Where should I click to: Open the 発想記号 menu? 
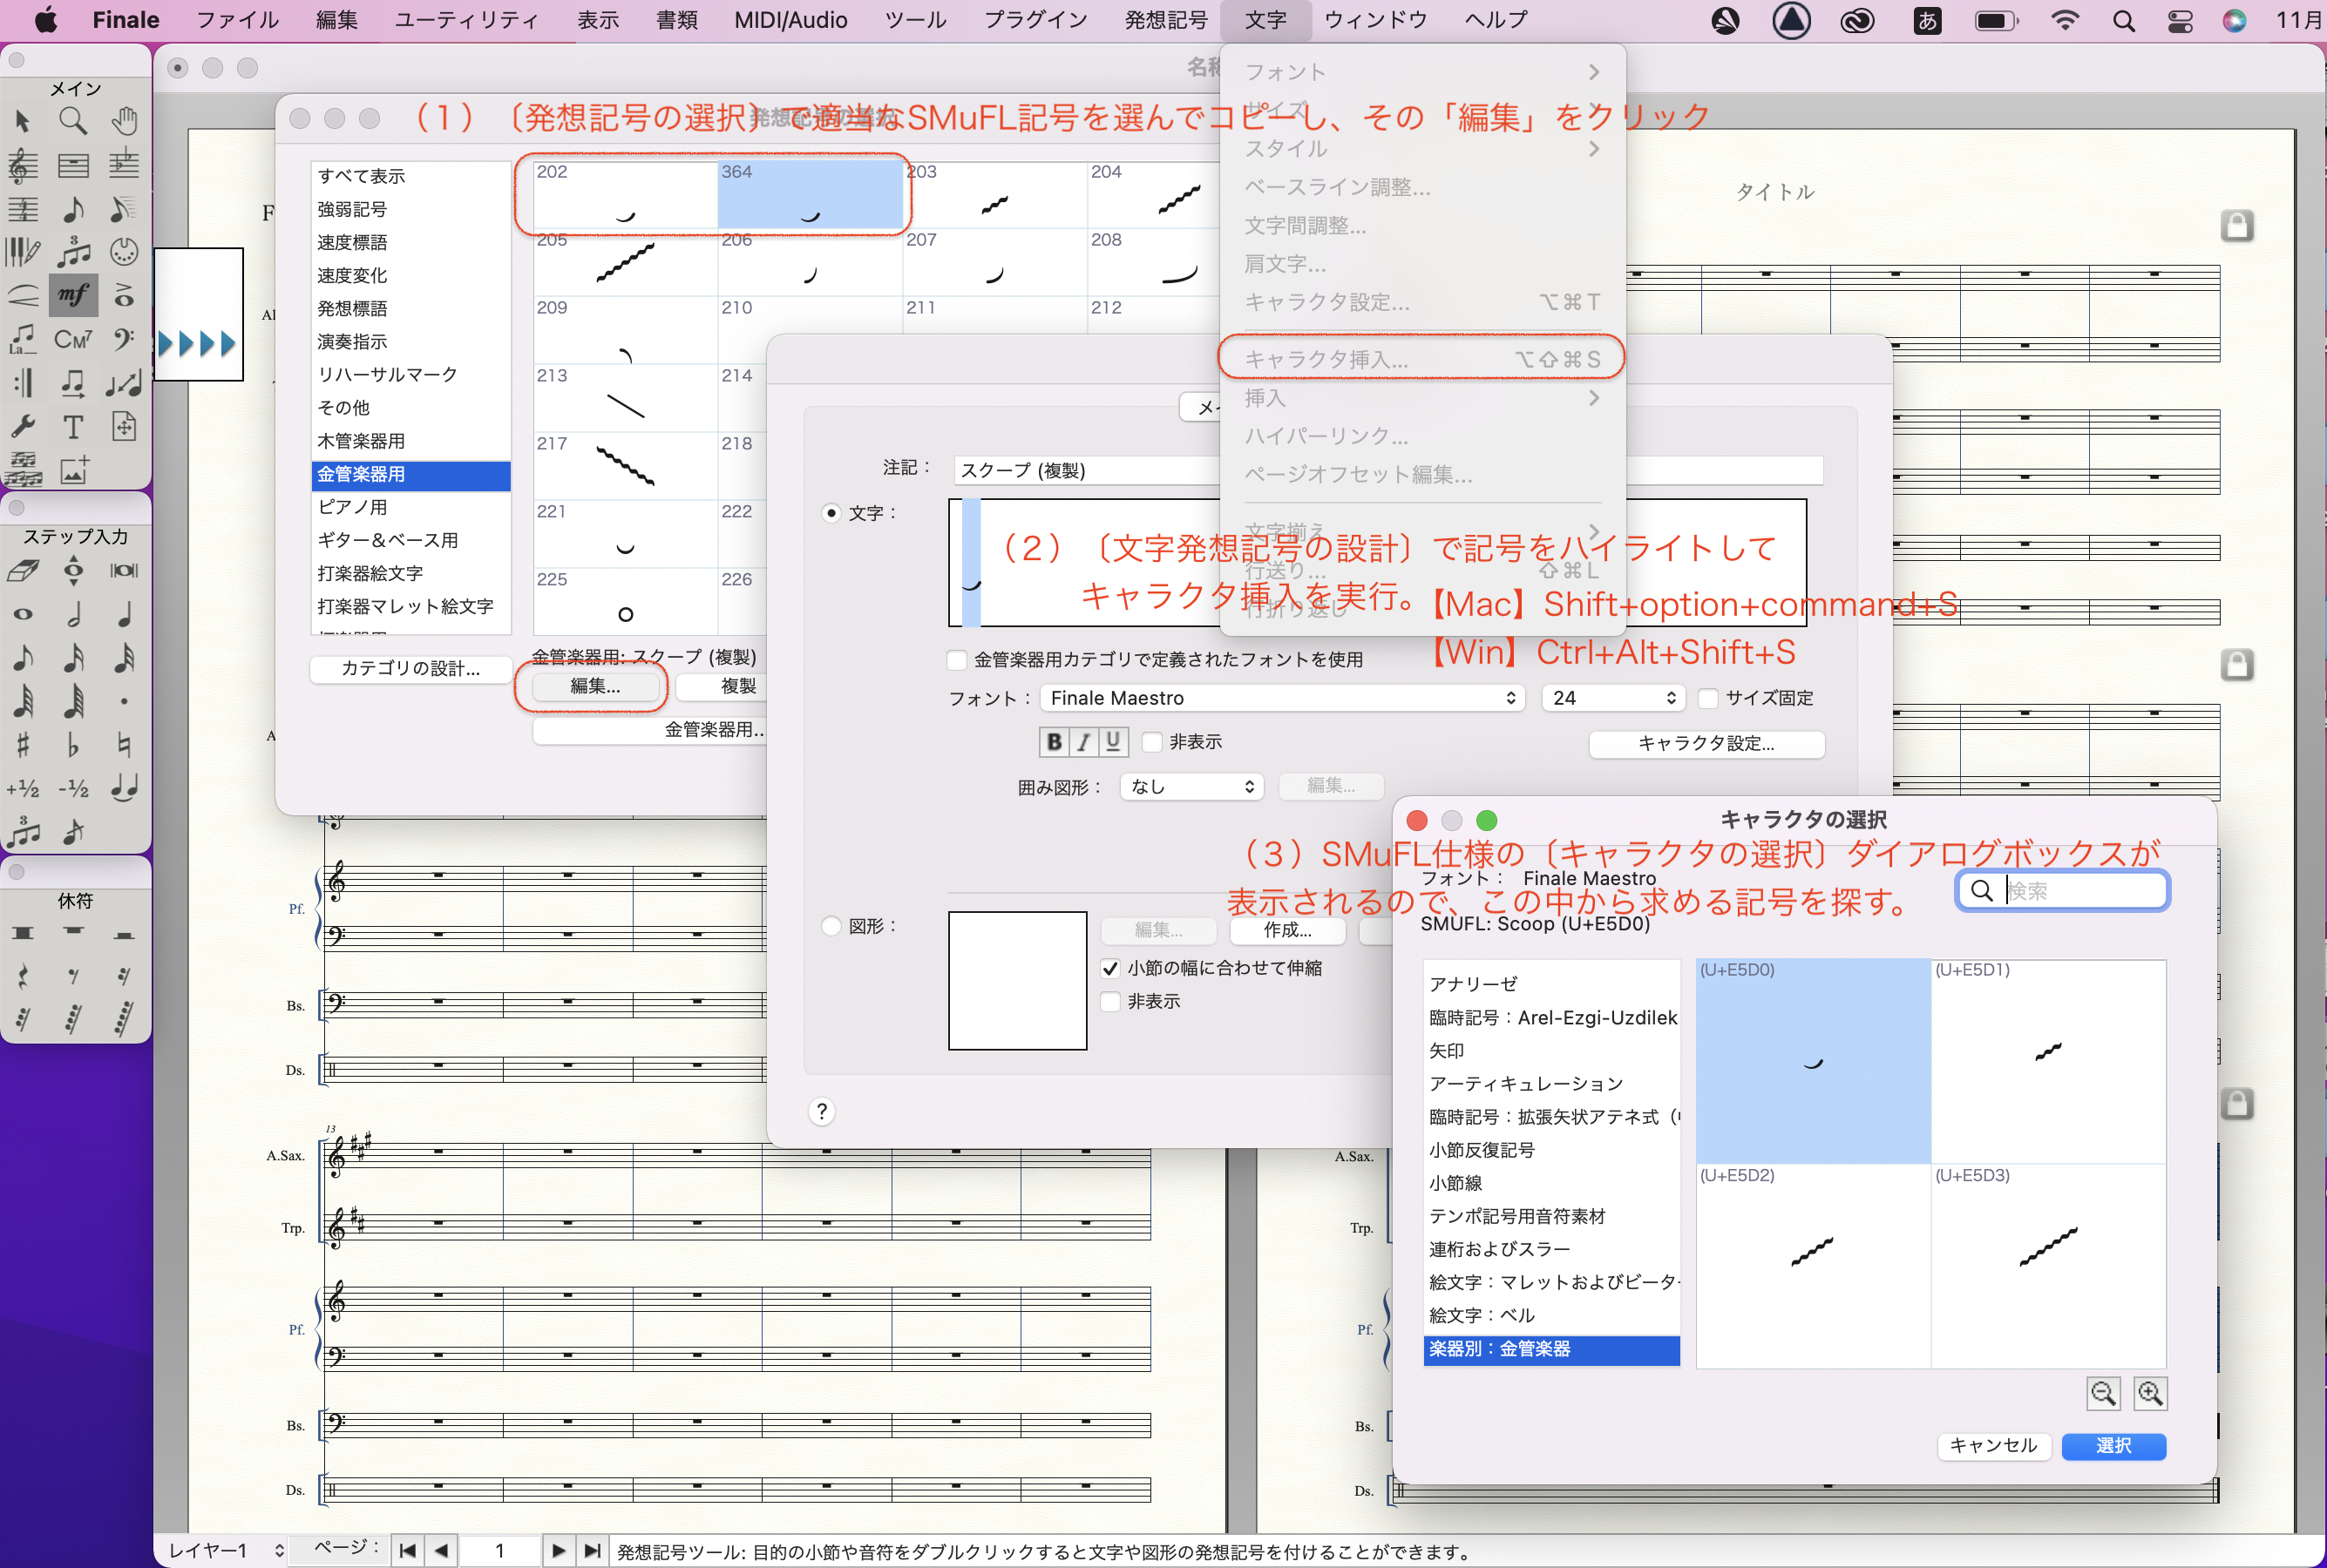click(x=1165, y=20)
